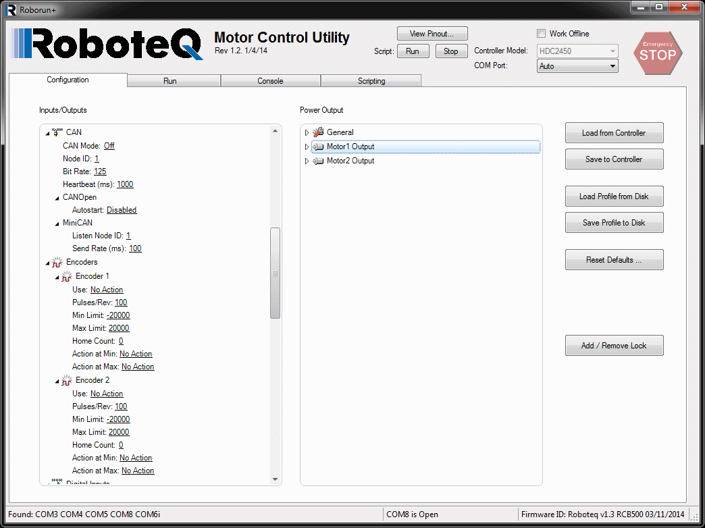Click the Motor2 Output motor icon
705x528 pixels.
click(x=318, y=161)
